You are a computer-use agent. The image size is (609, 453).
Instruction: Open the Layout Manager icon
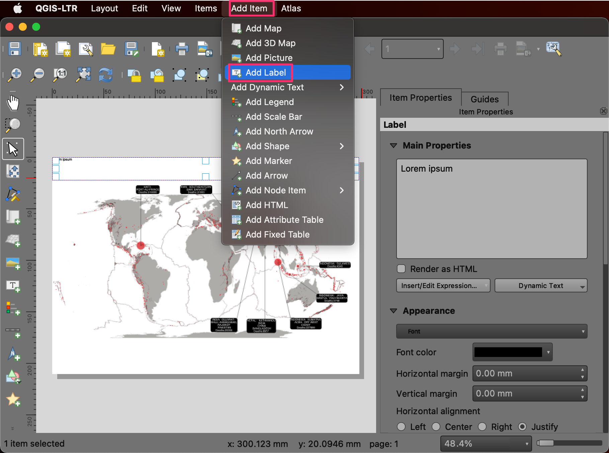pos(86,49)
